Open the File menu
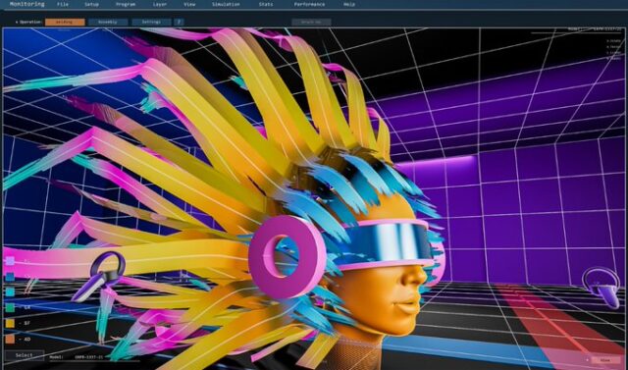628x370 pixels. 63,4
